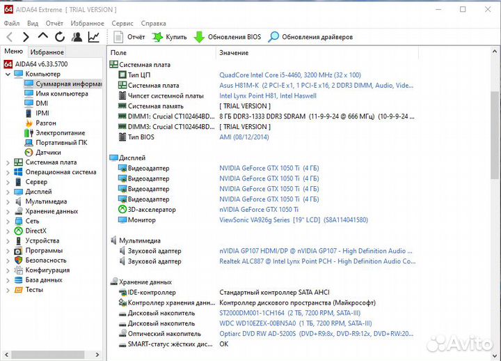Refresh the report with the Refresh icon
Screen dimensions: 501x361
coord(60,37)
